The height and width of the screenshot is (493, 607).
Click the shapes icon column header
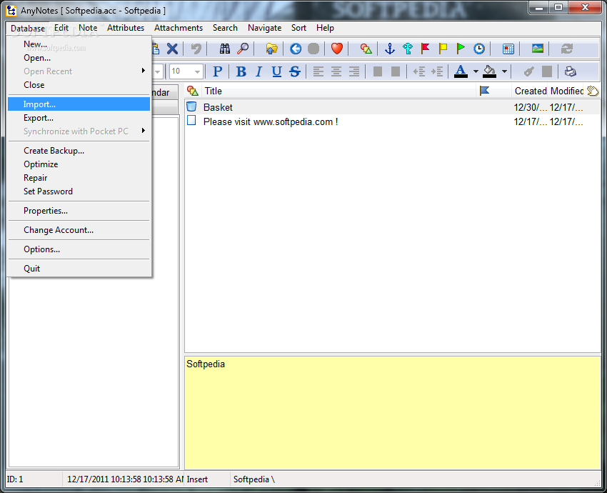click(x=192, y=91)
